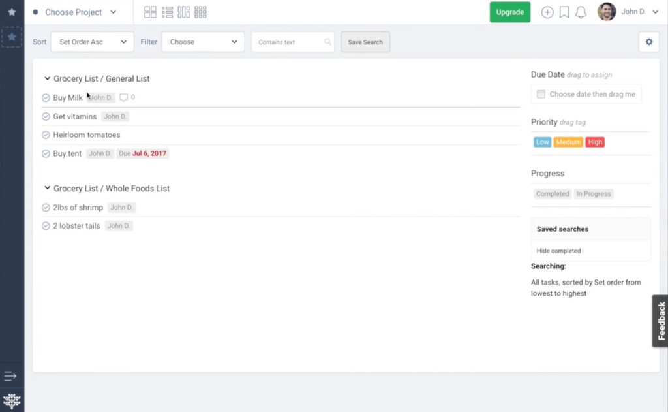Click the plus circle add icon
Viewport: 668px width, 412px height.
coord(547,12)
